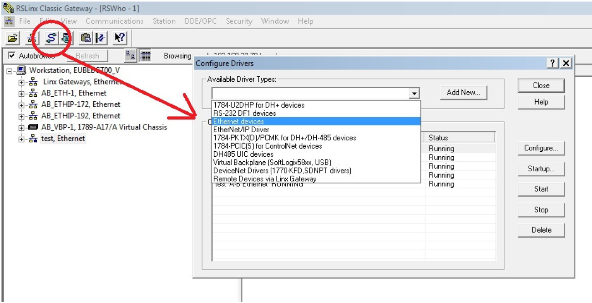592x303 pixels.
Task: Toggle the Autobrowse checkbox
Action: coord(11,56)
